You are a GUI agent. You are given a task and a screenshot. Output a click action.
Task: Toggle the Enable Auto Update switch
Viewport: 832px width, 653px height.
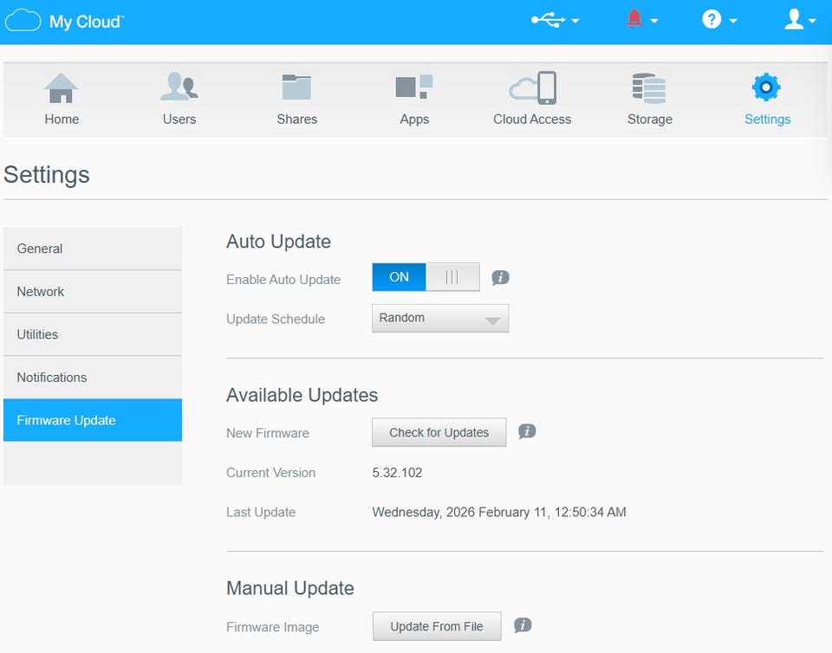pos(426,277)
